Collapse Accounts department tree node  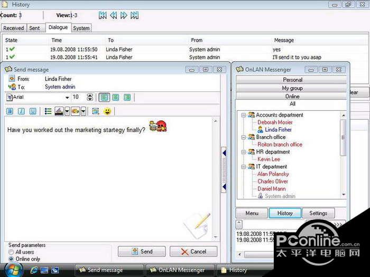point(243,115)
